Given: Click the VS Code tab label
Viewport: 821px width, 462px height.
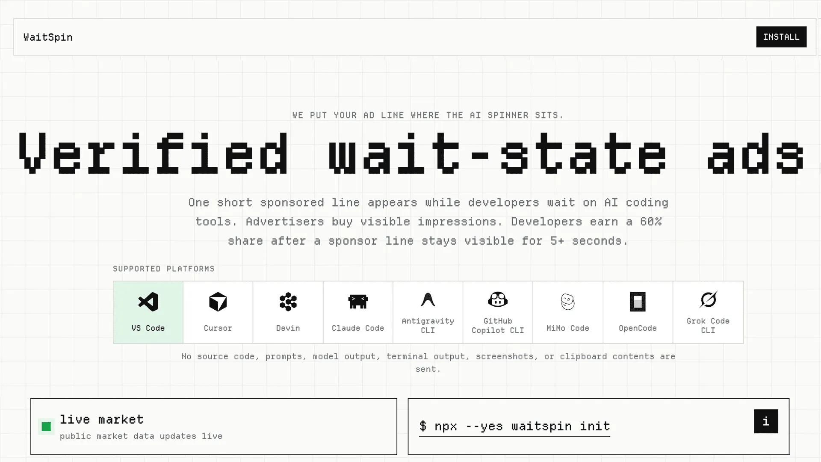Looking at the screenshot, I should point(148,328).
